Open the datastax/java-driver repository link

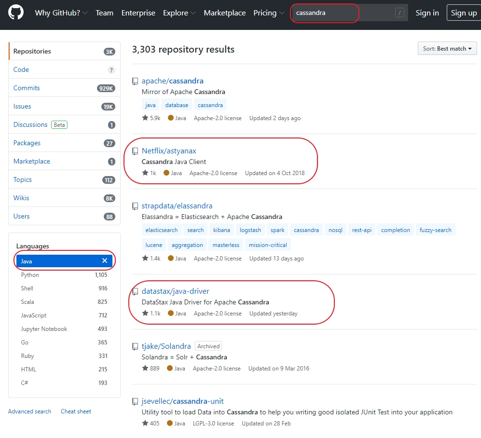click(x=175, y=291)
